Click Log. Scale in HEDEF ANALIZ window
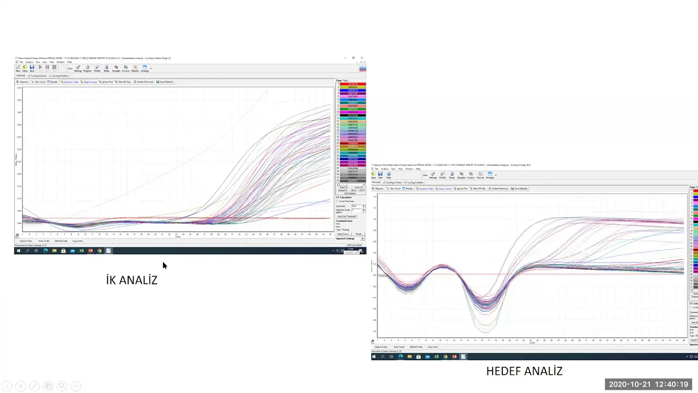The width and height of the screenshot is (698, 393). click(x=432, y=347)
